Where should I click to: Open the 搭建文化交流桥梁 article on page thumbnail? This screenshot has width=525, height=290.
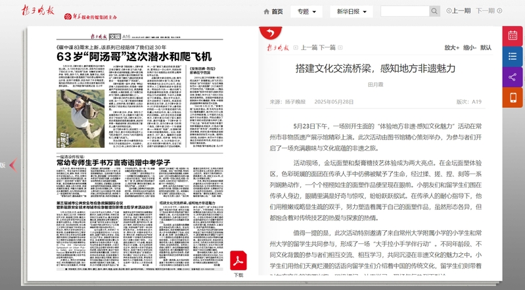pos(187,203)
